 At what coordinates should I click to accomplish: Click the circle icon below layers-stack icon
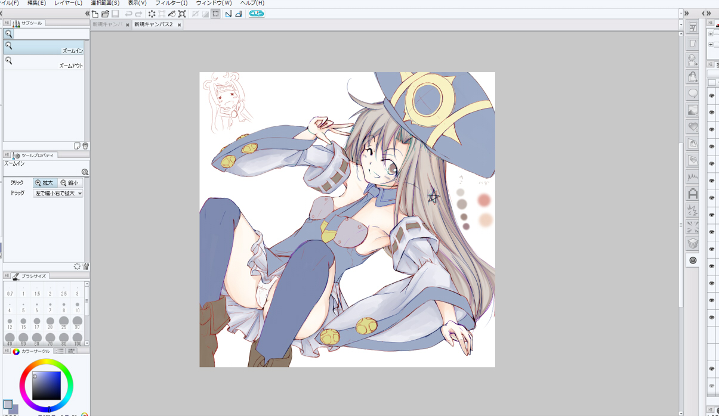click(693, 260)
